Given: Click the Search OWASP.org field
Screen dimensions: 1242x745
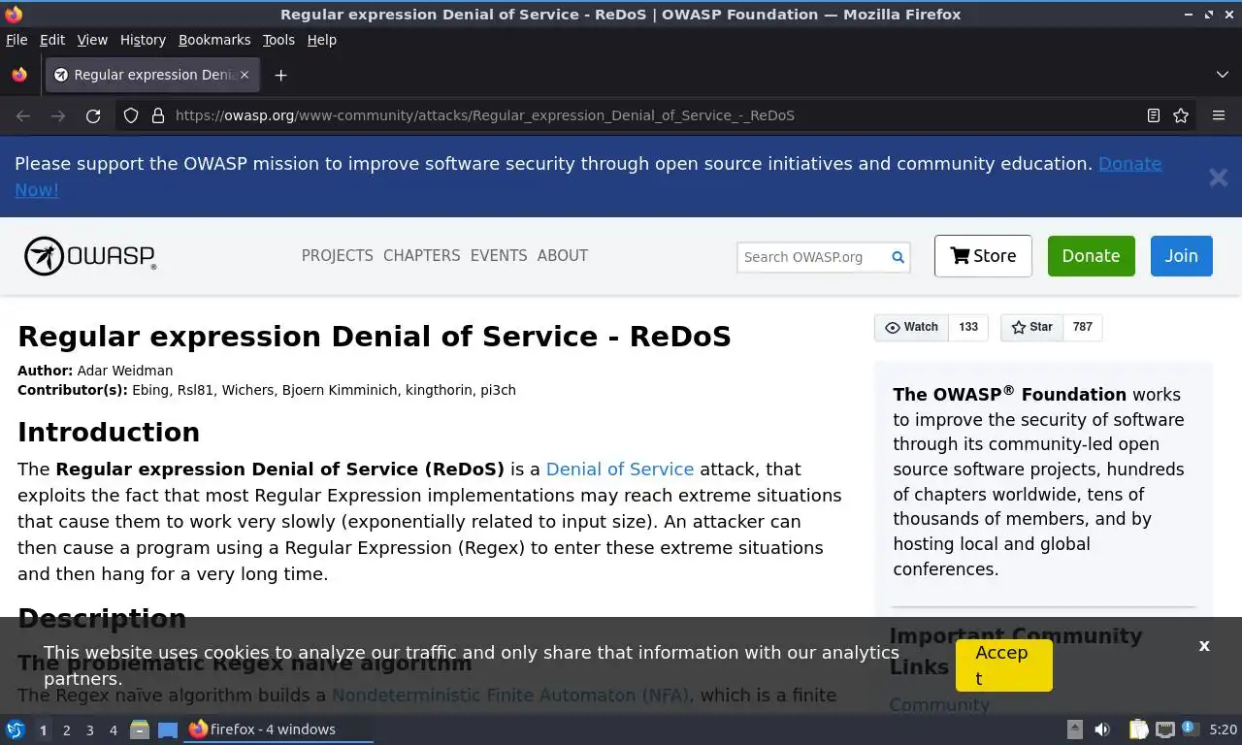Looking at the screenshot, I should click(811, 257).
